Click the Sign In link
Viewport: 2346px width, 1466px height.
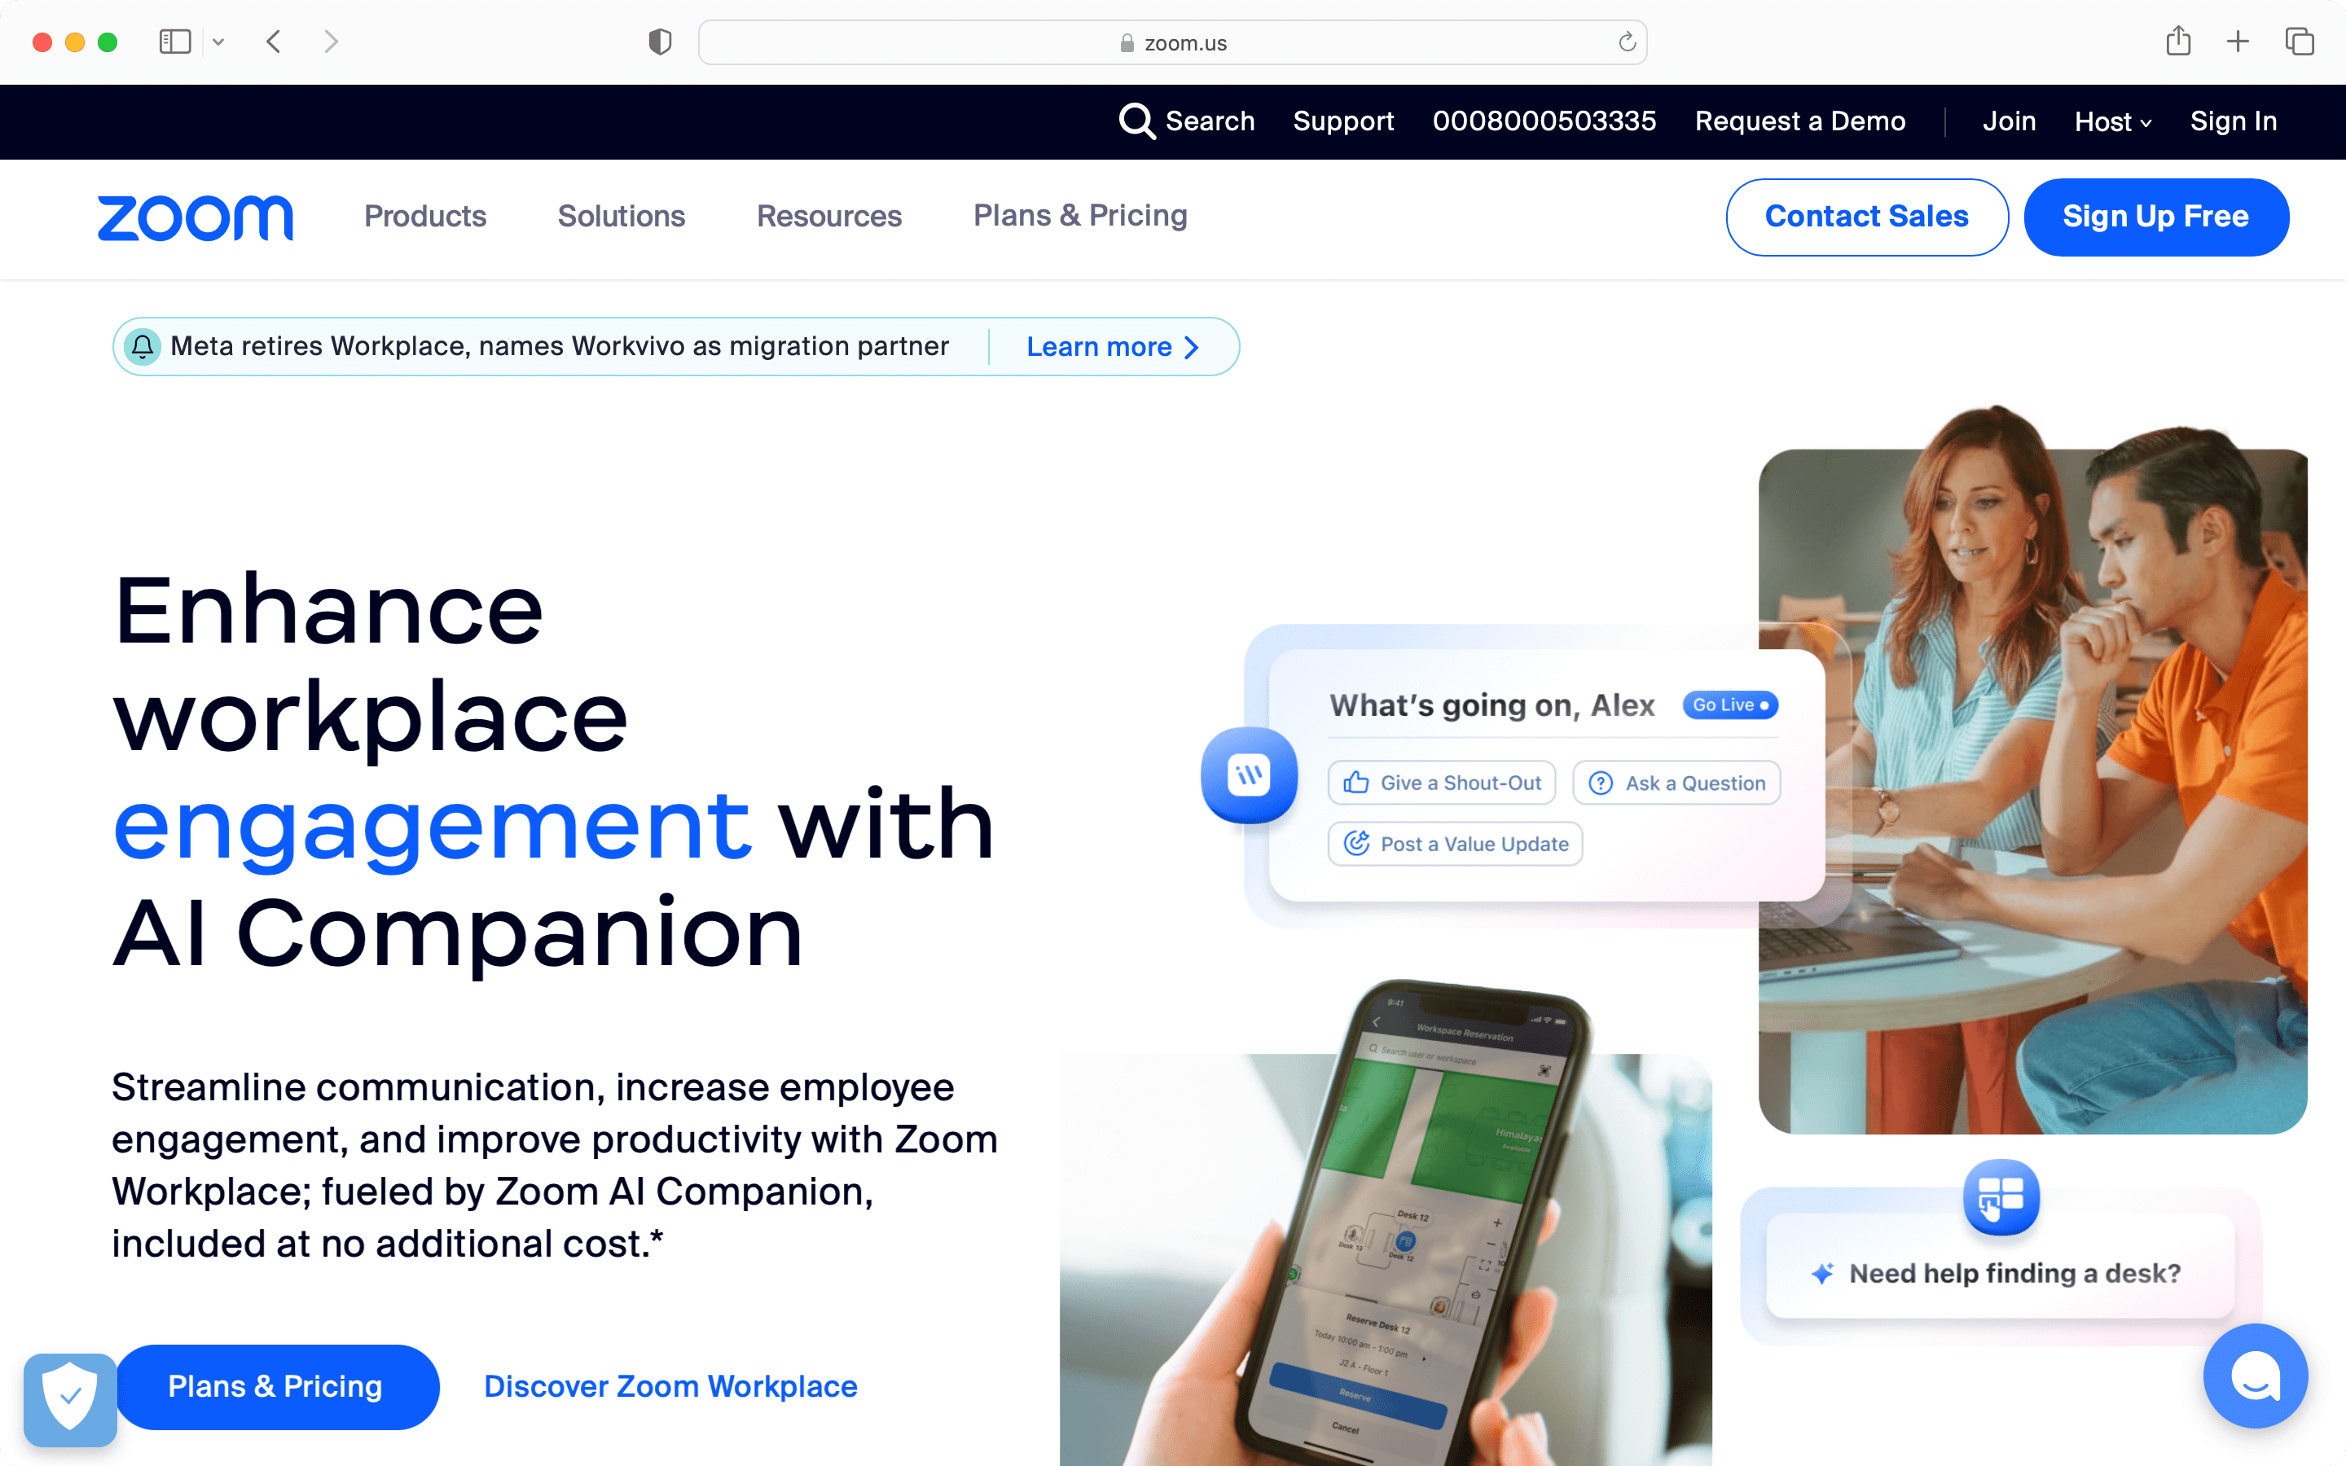(2234, 121)
